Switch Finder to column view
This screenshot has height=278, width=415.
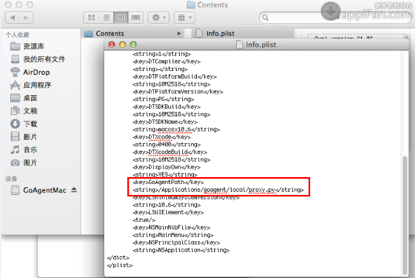[x=121, y=18]
